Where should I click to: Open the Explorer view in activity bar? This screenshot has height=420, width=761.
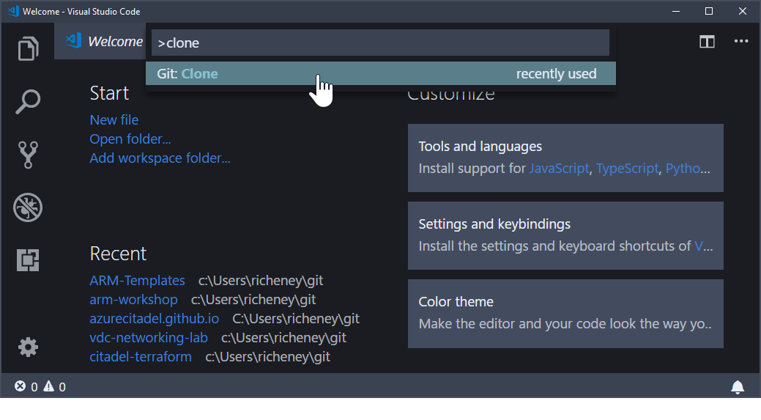(28, 49)
